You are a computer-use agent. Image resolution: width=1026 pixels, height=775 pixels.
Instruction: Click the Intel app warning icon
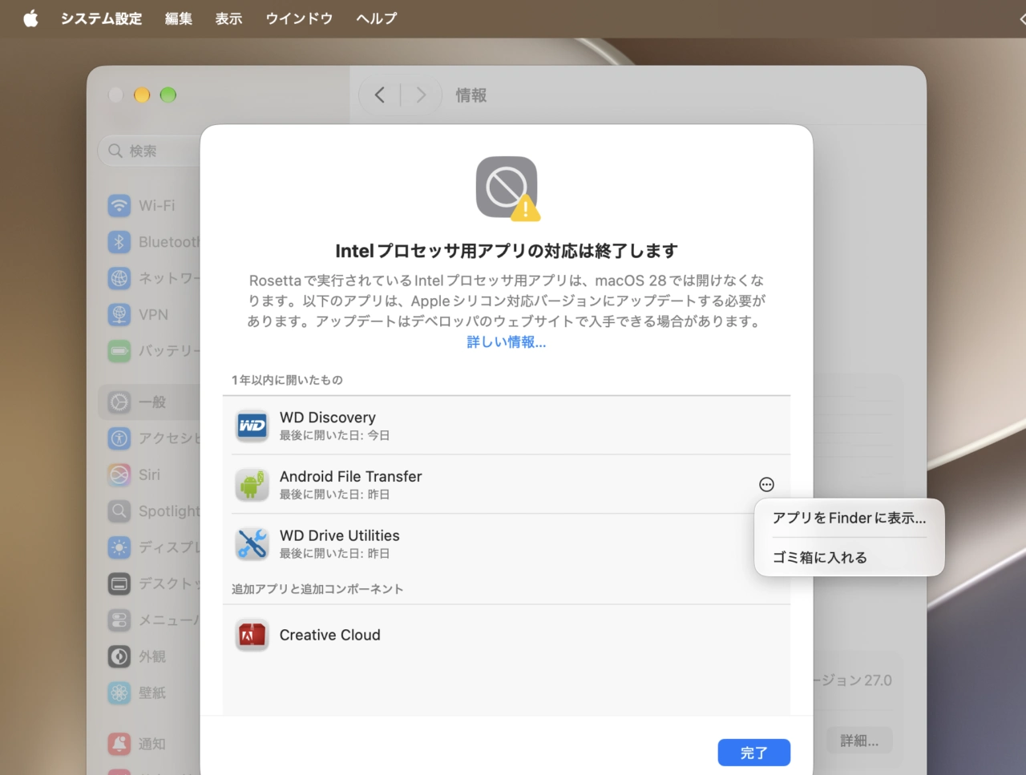pyautogui.click(x=507, y=188)
